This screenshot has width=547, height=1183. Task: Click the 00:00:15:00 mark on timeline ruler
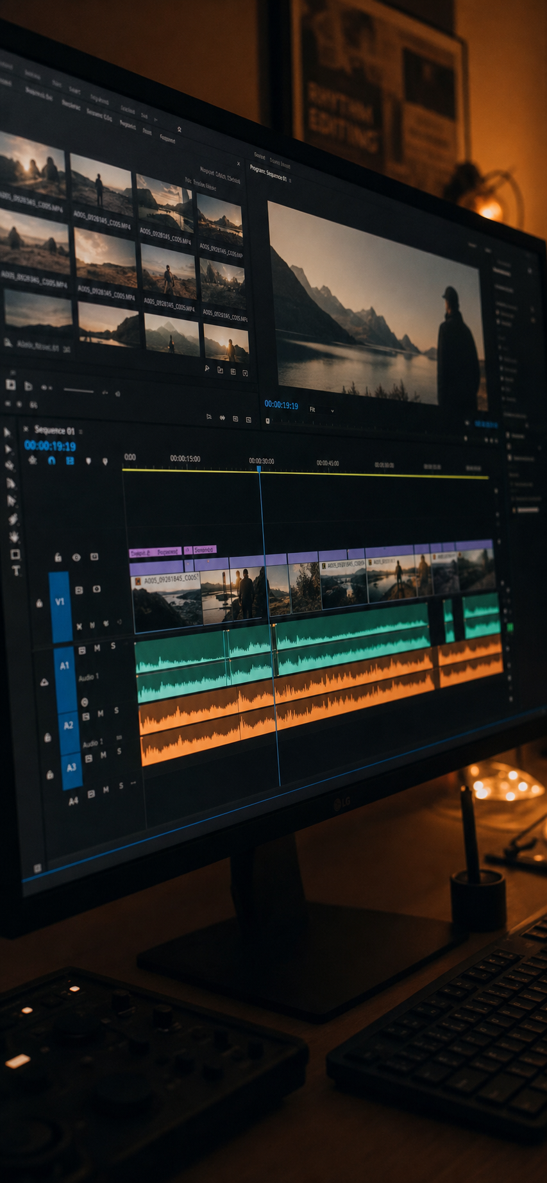click(185, 459)
